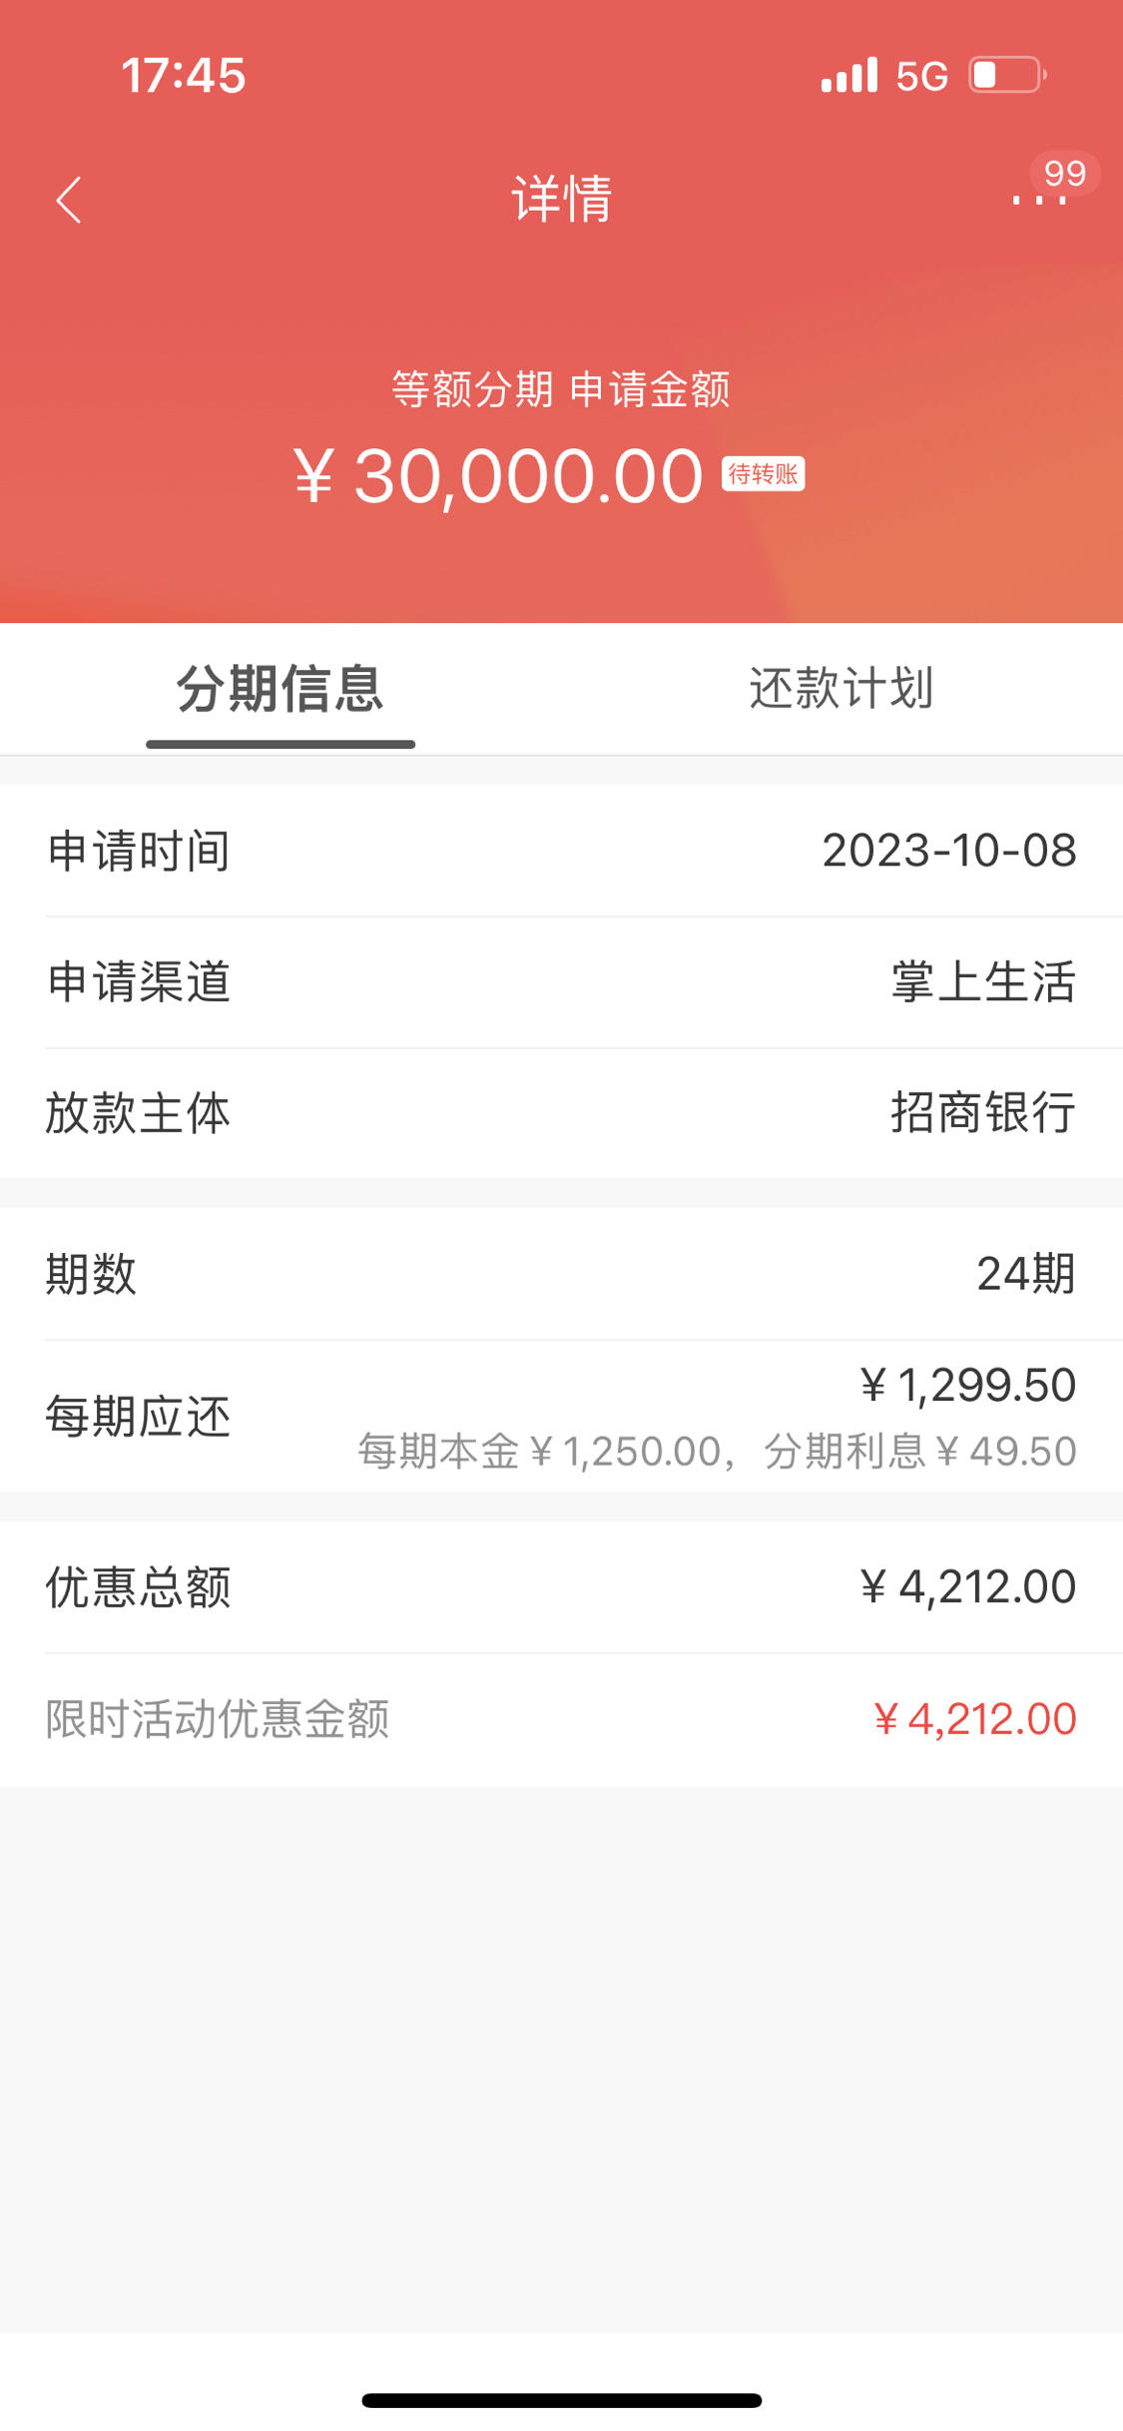
Task: Switch to the 还款计划 tab
Action: pyautogui.click(x=842, y=689)
